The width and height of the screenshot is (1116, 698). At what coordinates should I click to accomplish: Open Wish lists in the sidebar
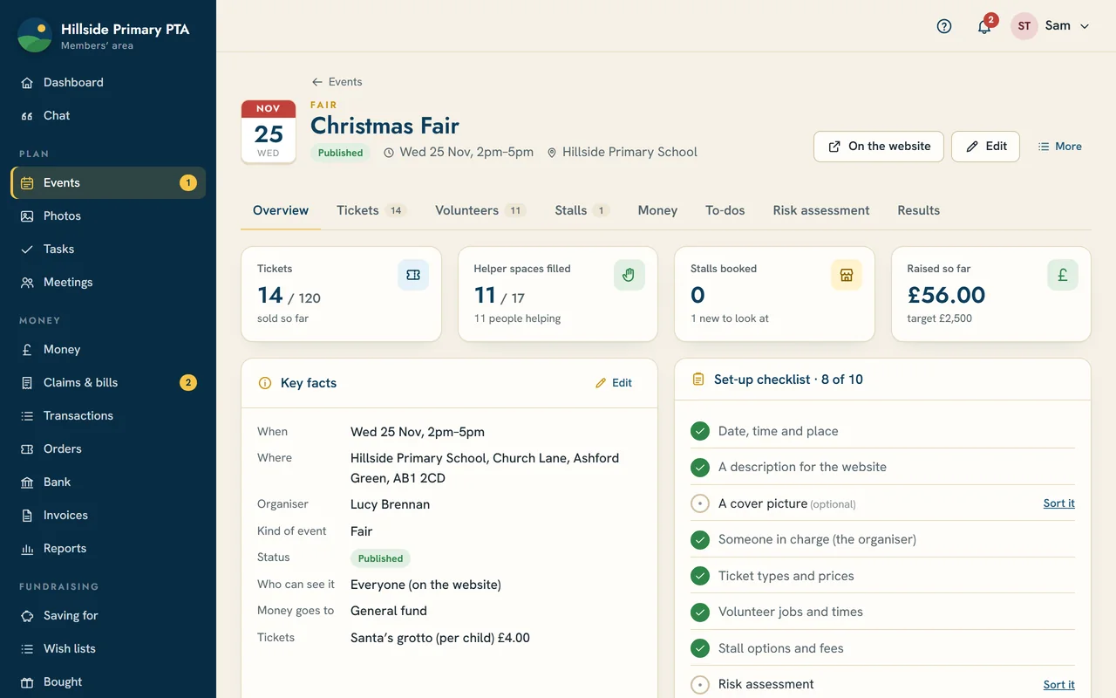(x=108, y=648)
